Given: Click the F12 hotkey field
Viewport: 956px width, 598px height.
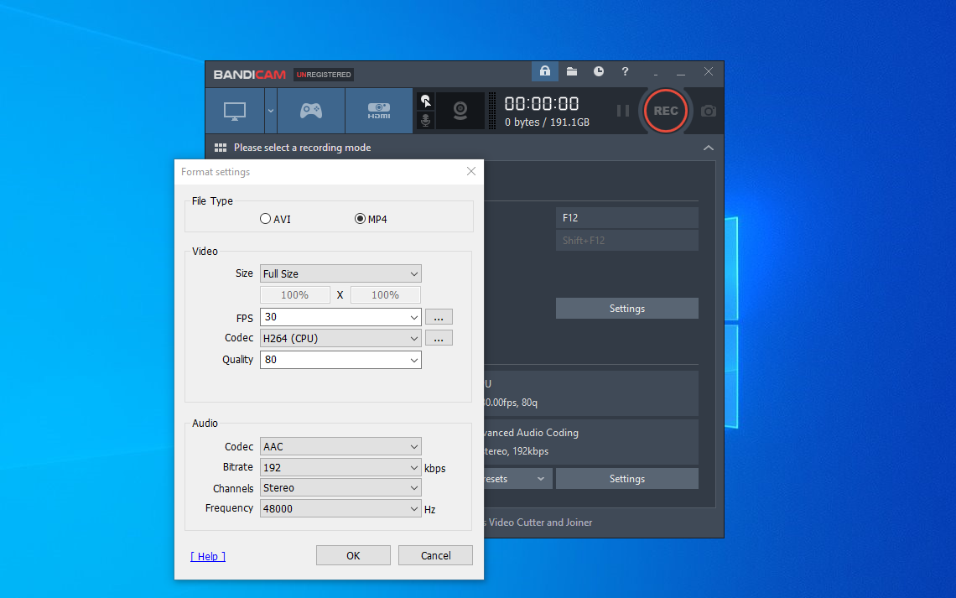Looking at the screenshot, I should (x=626, y=217).
